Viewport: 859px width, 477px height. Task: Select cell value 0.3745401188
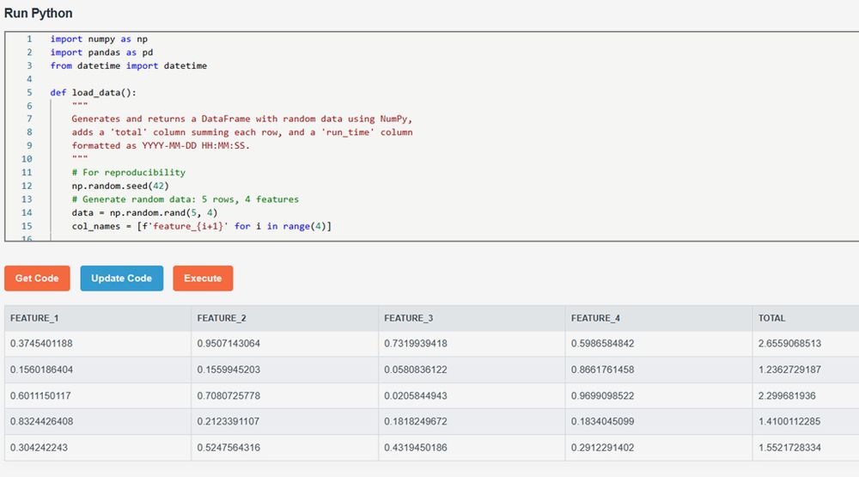pos(41,344)
